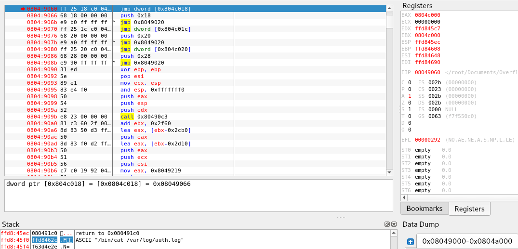Click the jump-up caret beside jmp at 0804:906b
Viewport: 518px width, 249px height.
[x=114, y=22]
